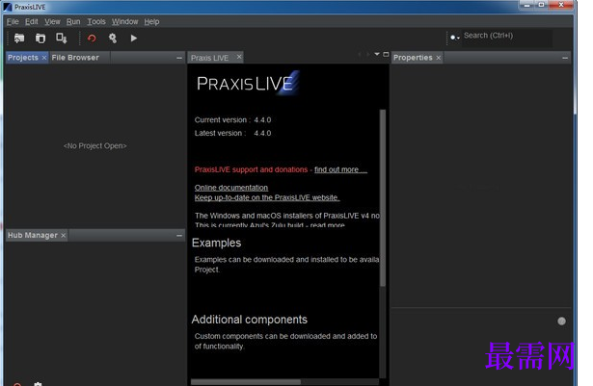Screen dimensions: 593x386
Task: Click the New Project toolbar icon
Action: coord(19,39)
